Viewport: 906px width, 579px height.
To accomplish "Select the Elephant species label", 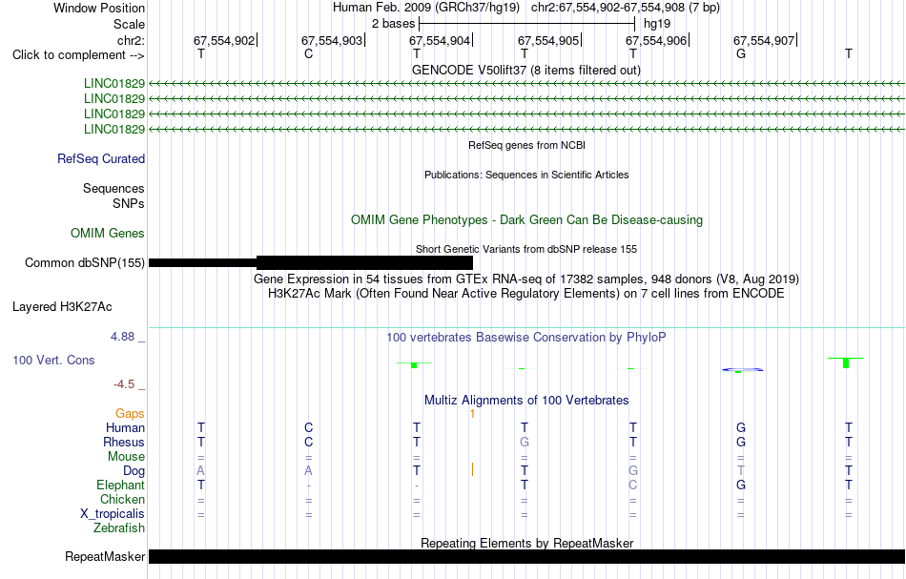I will (x=121, y=485).
